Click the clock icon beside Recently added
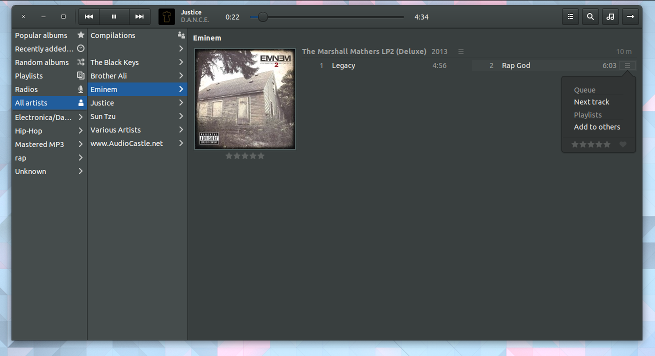This screenshot has width=655, height=356. point(81,48)
